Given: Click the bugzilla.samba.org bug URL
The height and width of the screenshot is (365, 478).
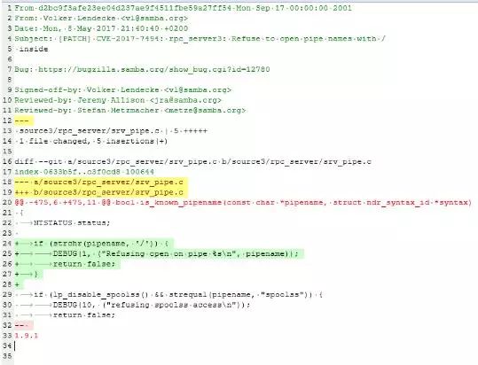Looking at the screenshot, I should coord(154,69).
